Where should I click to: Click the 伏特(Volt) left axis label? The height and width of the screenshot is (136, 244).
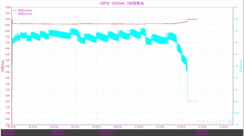tap(3, 66)
